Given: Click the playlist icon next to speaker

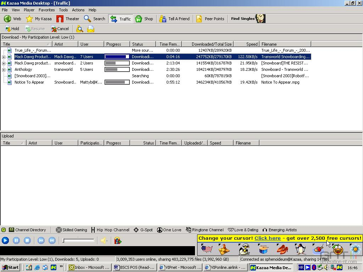Looking at the screenshot, I should pos(118,241).
